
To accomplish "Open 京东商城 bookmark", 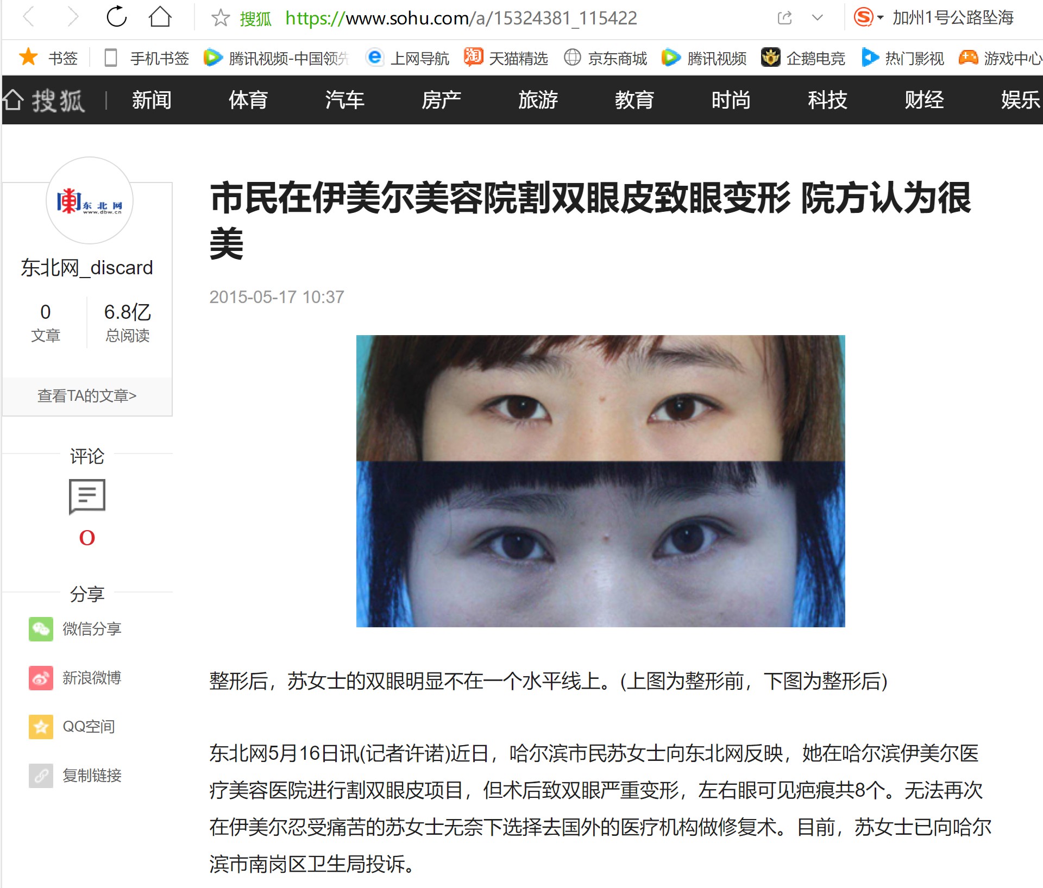I will pos(605,58).
